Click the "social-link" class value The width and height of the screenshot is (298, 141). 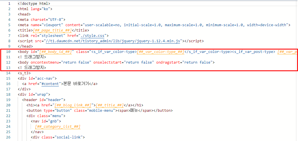69,137
